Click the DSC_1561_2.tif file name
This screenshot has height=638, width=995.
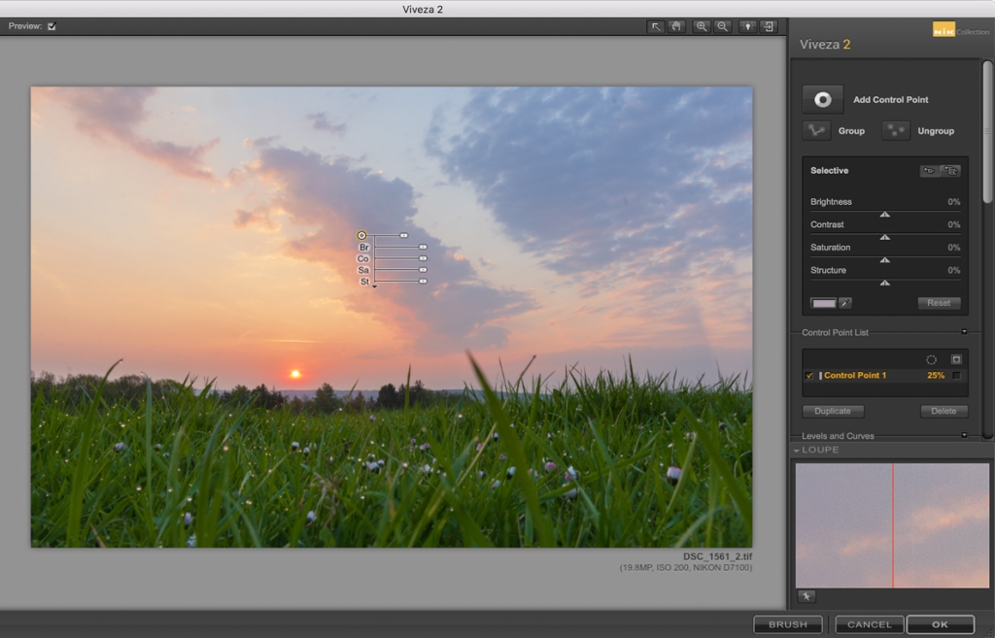coord(717,556)
